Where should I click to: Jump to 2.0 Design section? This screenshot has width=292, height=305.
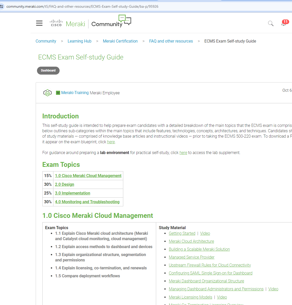point(64,184)
